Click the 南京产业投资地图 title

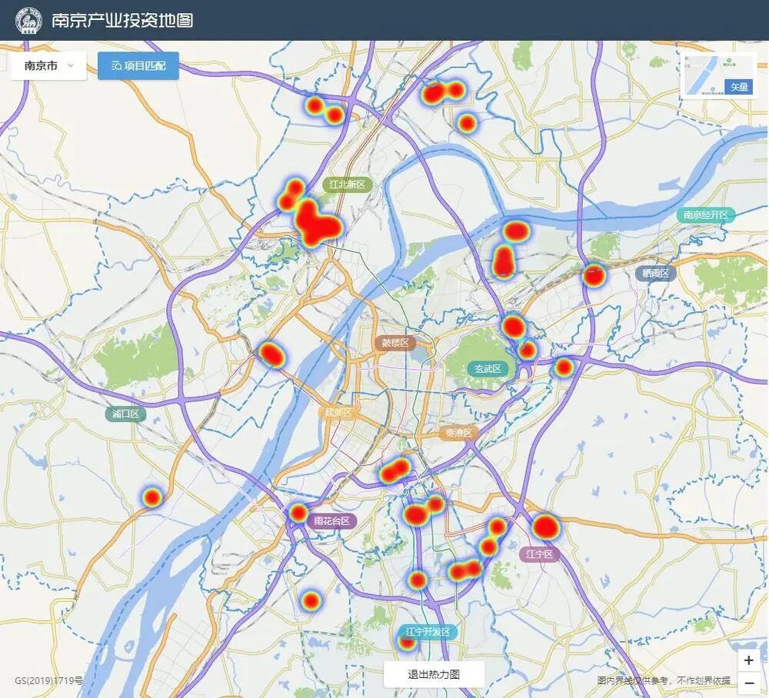pos(122,21)
